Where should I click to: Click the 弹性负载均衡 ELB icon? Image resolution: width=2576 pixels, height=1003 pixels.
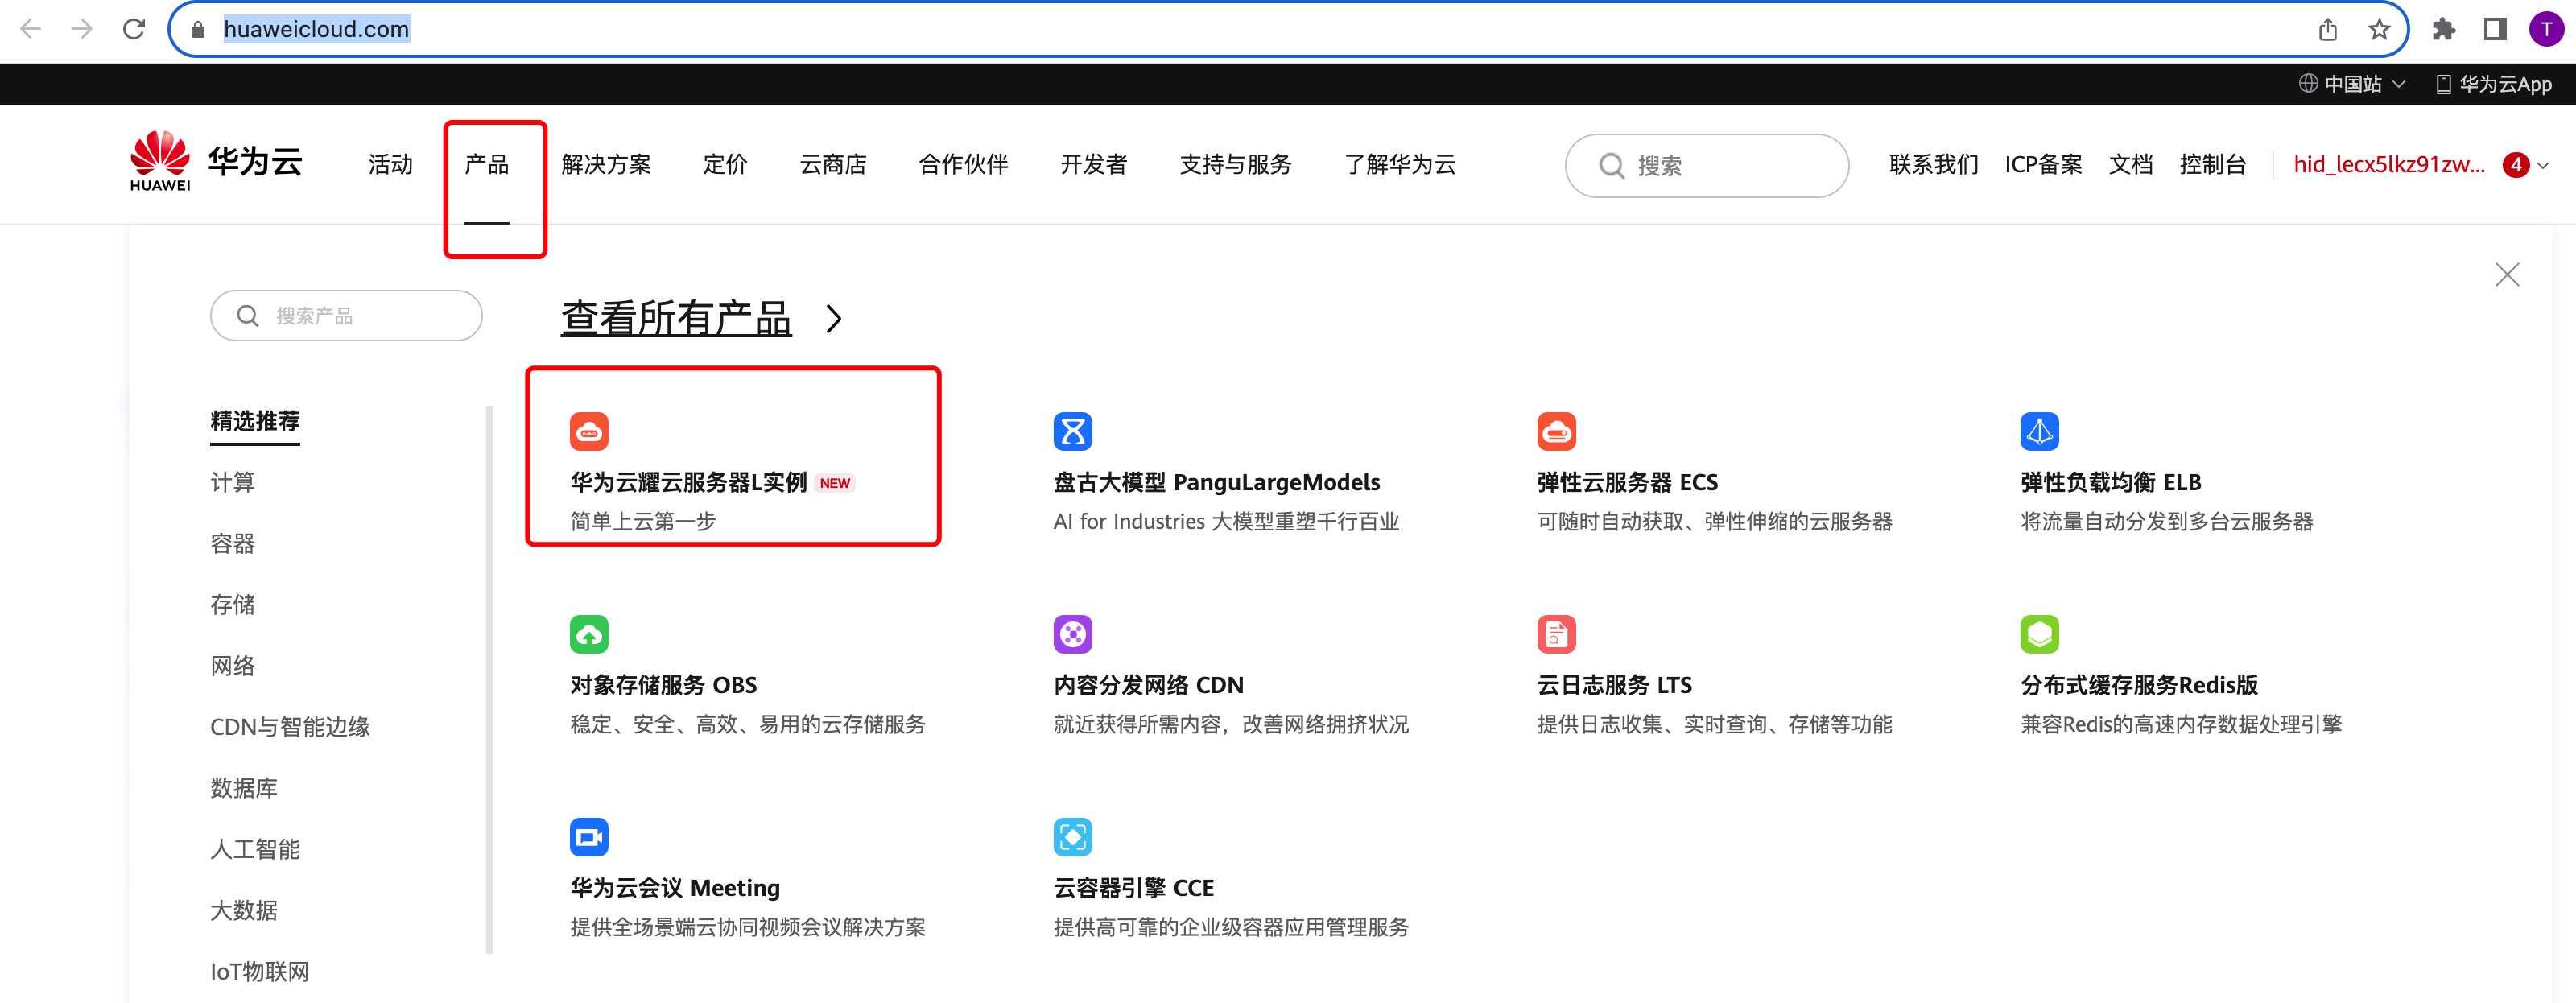(x=2039, y=432)
